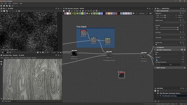Open the Edit menu

coord(6,3)
